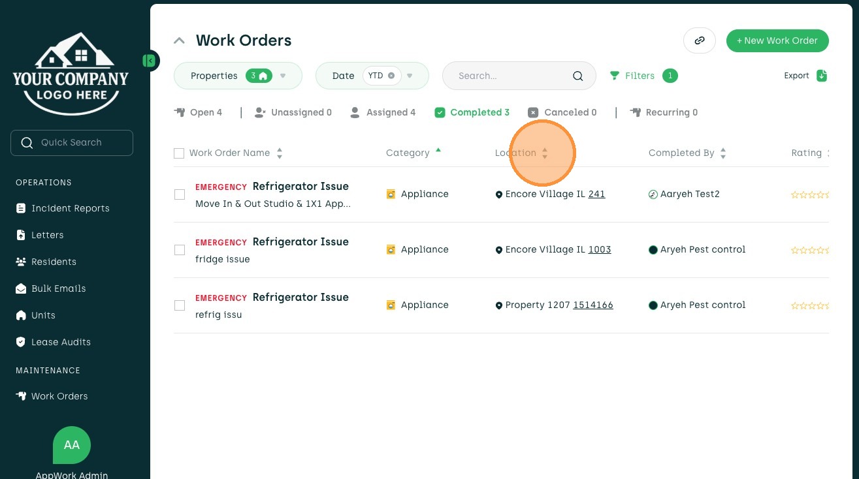Open the Date dropdown arrow
This screenshot has width=859, height=479.
click(x=410, y=76)
